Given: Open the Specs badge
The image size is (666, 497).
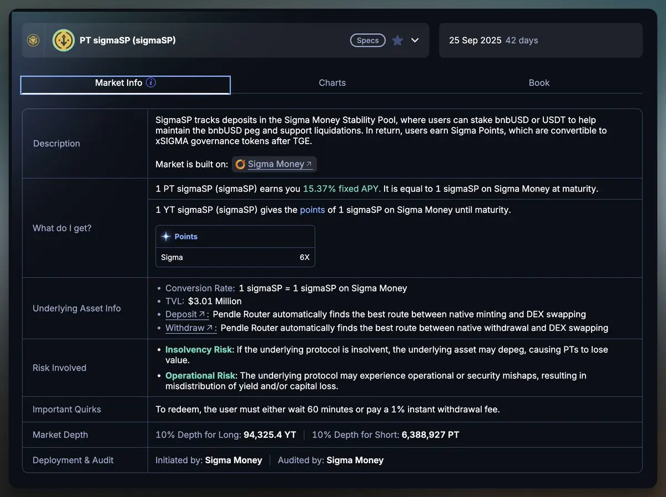Looking at the screenshot, I should pos(367,40).
